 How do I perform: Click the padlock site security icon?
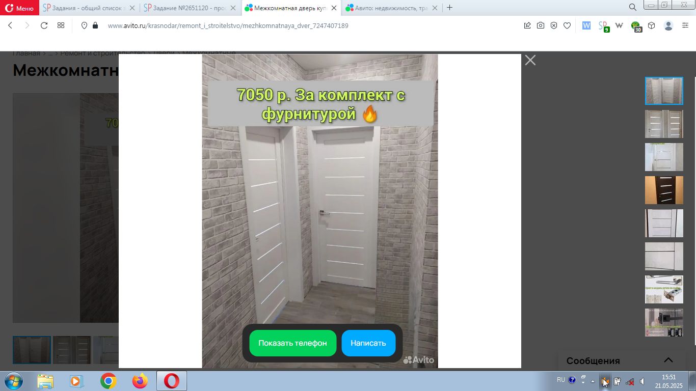pyautogui.click(x=95, y=25)
